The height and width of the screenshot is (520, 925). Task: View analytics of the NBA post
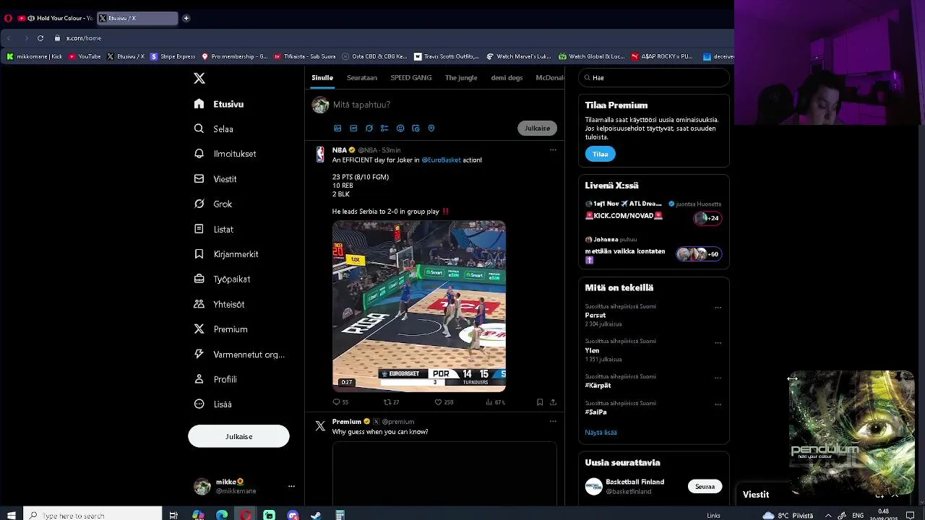(x=496, y=402)
